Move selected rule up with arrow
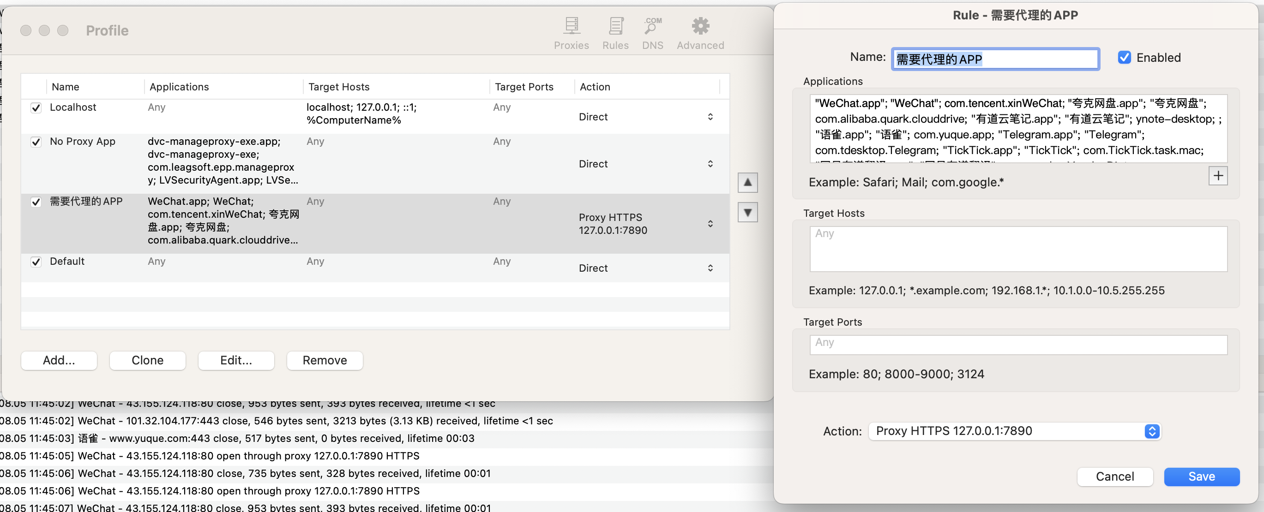Viewport: 1264px width, 512px height. (747, 183)
